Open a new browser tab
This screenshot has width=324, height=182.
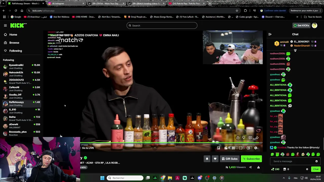coord(210,4)
